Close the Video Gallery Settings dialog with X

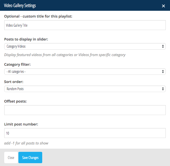(163, 6)
